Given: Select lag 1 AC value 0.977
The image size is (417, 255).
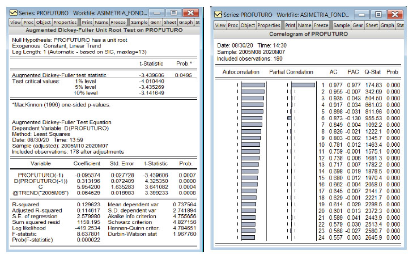Looking at the screenshot, I should tap(335, 85).
